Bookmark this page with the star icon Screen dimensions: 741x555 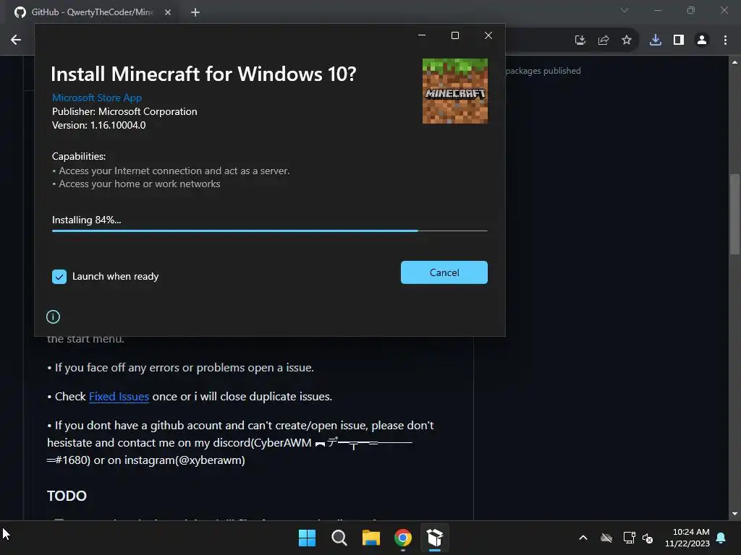627,40
